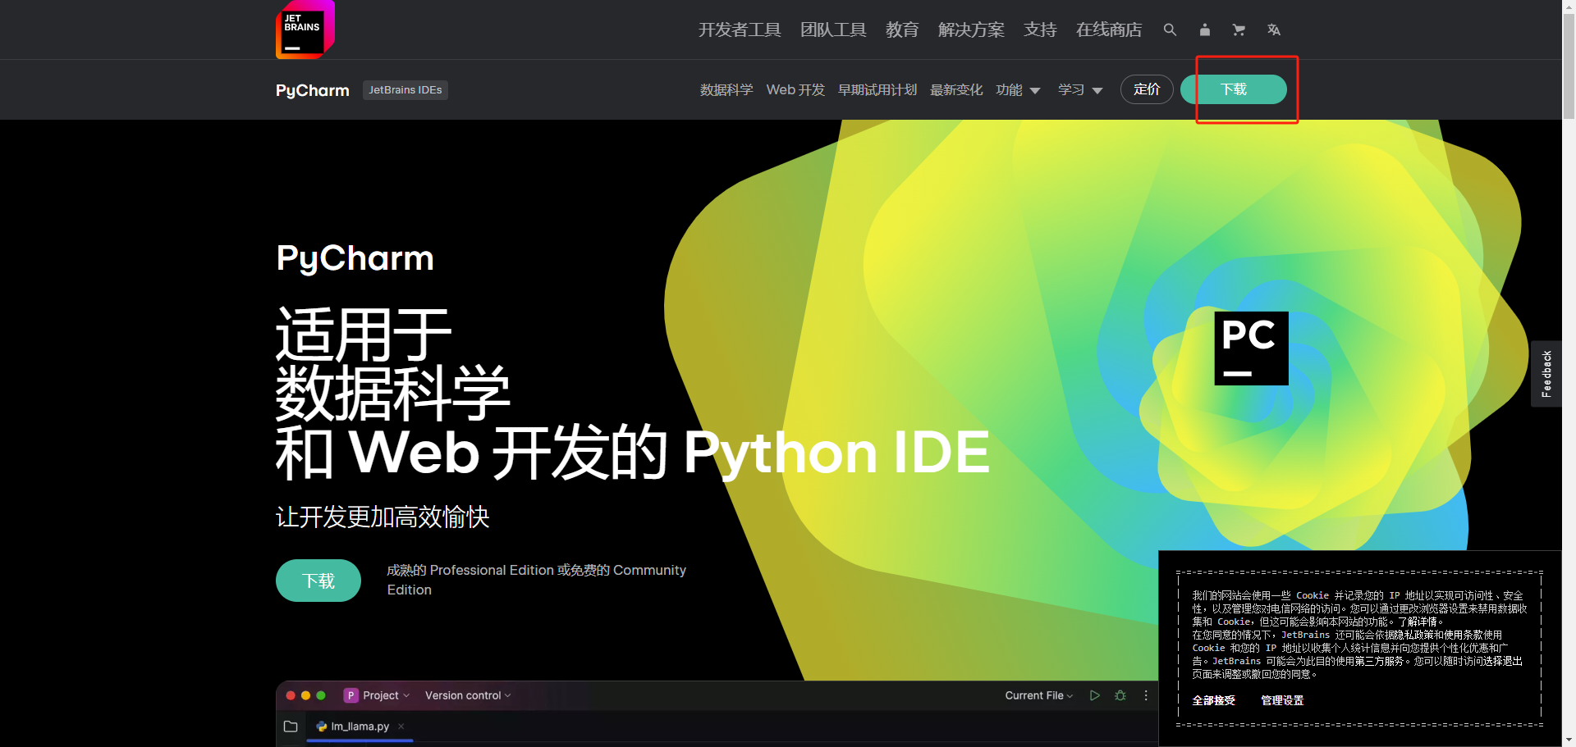The height and width of the screenshot is (747, 1576).
Task: Click the Debug bug icon in IDE preview
Action: (1120, 695)
